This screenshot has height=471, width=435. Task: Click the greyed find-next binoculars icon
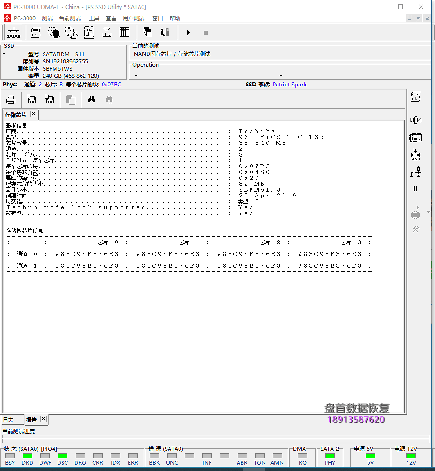click(x=109, y=99)
